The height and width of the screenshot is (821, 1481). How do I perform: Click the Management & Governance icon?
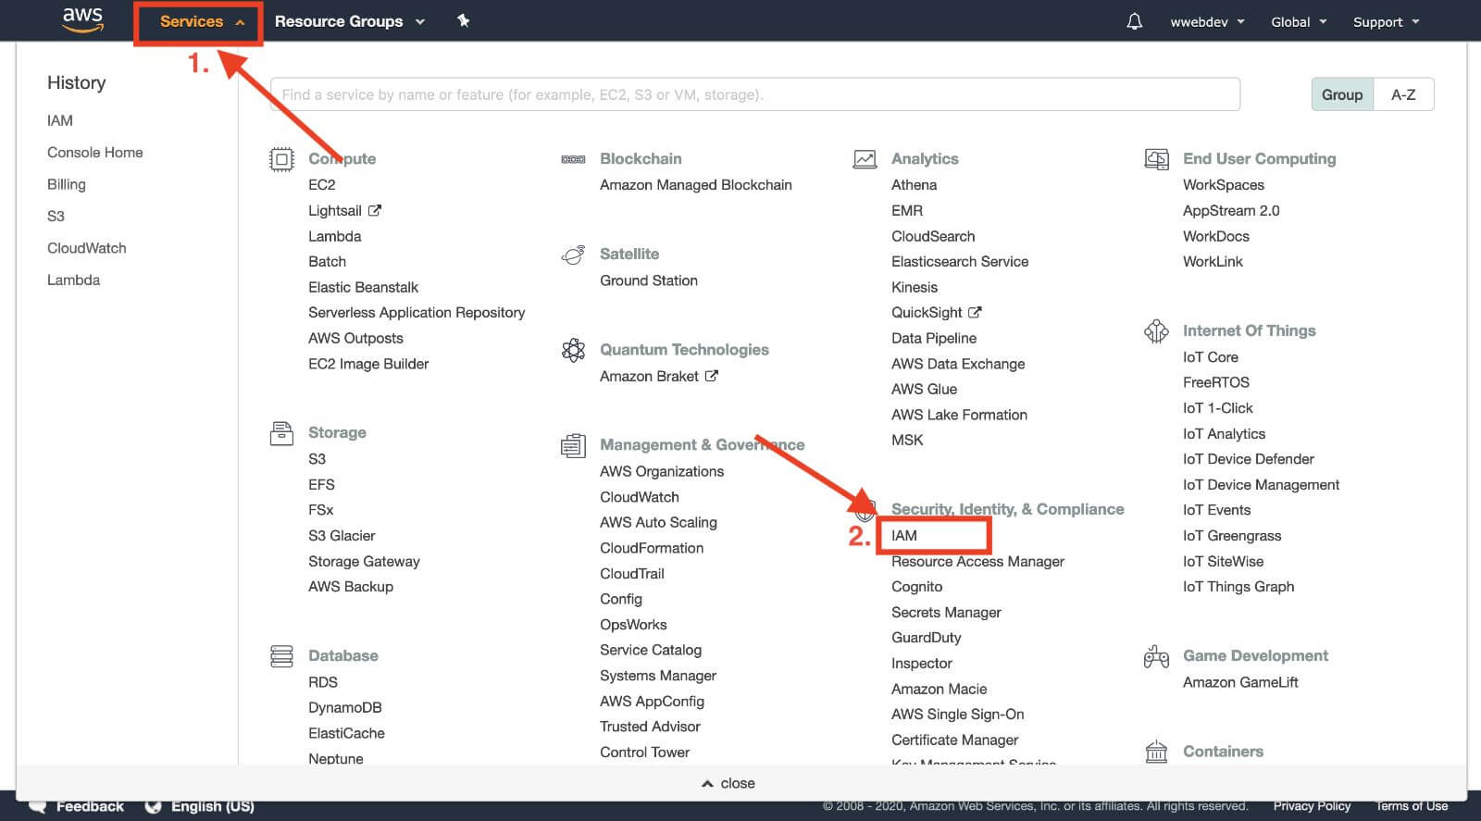pos(573,445)
